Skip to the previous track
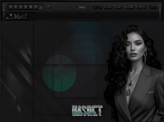164x122 pixels. click(26, 7)
